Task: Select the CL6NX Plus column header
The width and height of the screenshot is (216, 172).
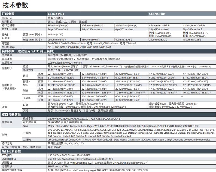Action: coord(157,14)
